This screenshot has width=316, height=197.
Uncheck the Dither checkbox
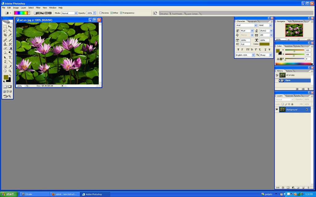coord(111,13)
